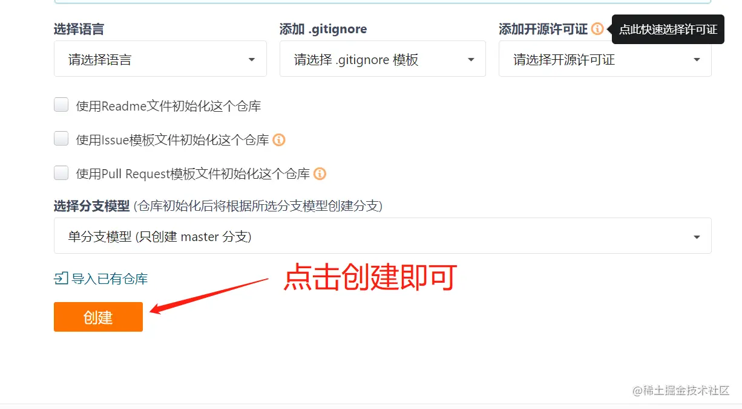Click the caret arrow in .gitignore 模板 selector

[x=471, y=60]
